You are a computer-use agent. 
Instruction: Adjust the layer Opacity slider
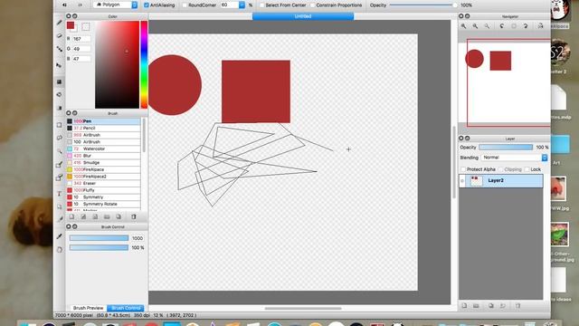506,147
